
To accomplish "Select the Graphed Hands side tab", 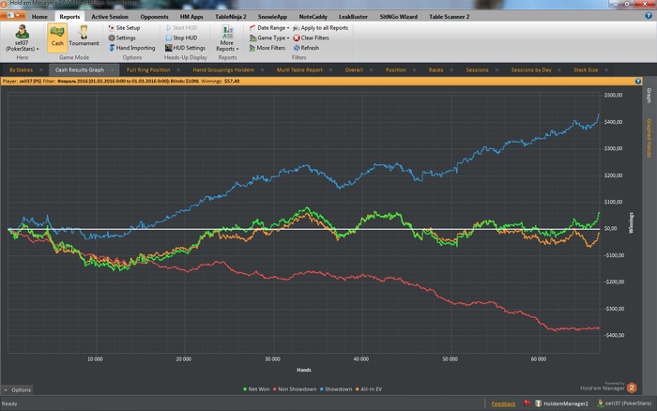I will pyautogui.click(x=649, y=138).
